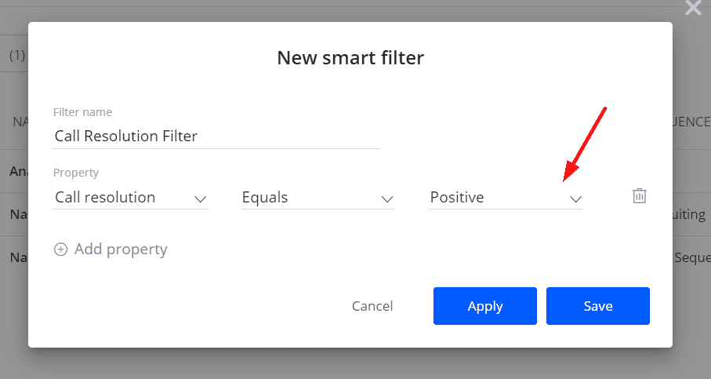This screenshot has width=711, height=379.
Task: Delete the Call resolution property row
Action: coord(640,196)
